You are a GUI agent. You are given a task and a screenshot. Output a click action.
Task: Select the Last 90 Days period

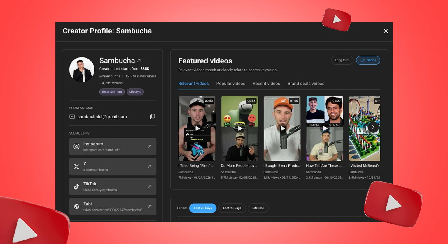coord(232,208)
